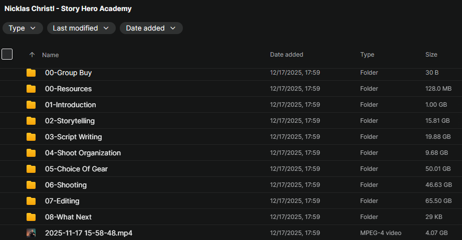Open the 01-Introduction folder name

coord(70,105)
